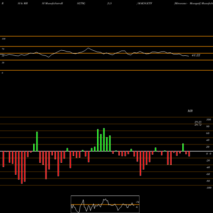Image resolution: width=213 pixels, height=213 pixels.
Task: Click the MR axis label 60
Action: click(208, 133)
